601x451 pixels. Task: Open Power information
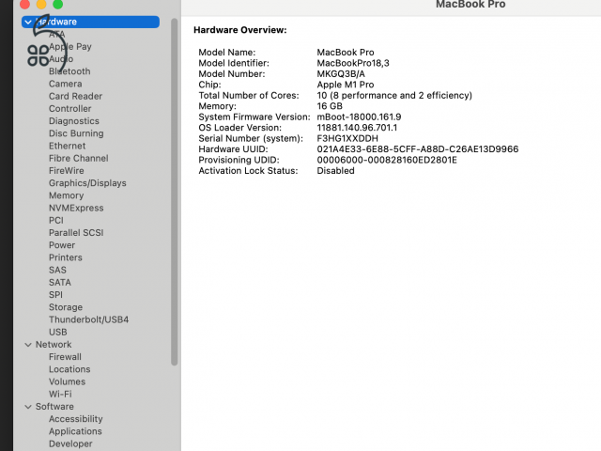pyautogui.click(x=62, y=245)
